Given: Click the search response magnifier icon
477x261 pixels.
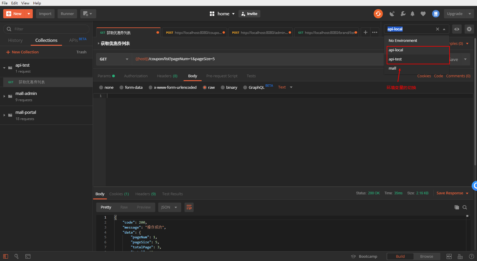Looking at the screenshot, I should [465, 207].
